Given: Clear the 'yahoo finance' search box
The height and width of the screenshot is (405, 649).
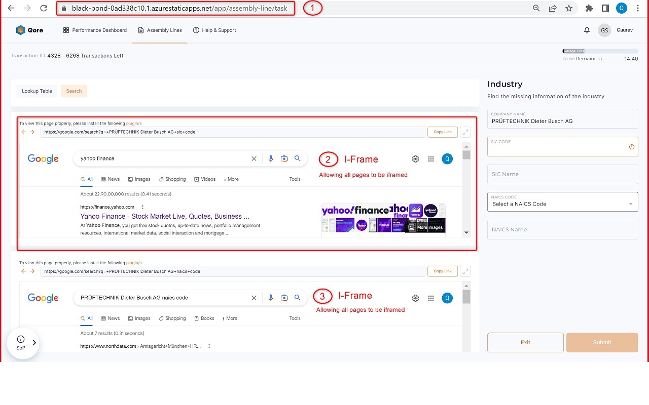Looking at the screenshot, I should 254,158.
